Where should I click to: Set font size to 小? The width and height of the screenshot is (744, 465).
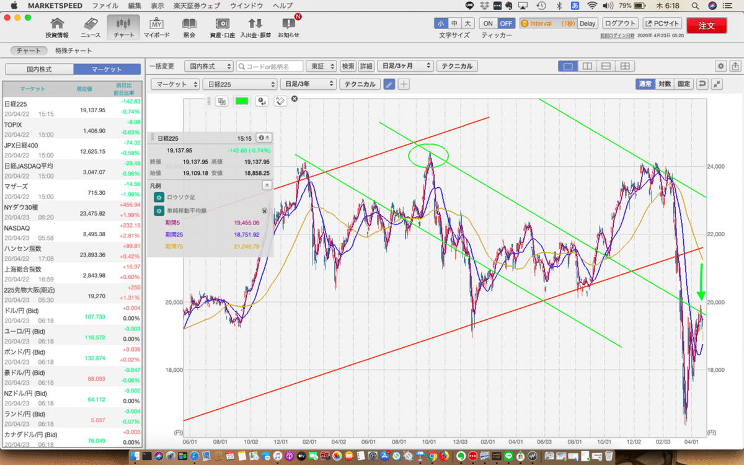tap(441, 24)
